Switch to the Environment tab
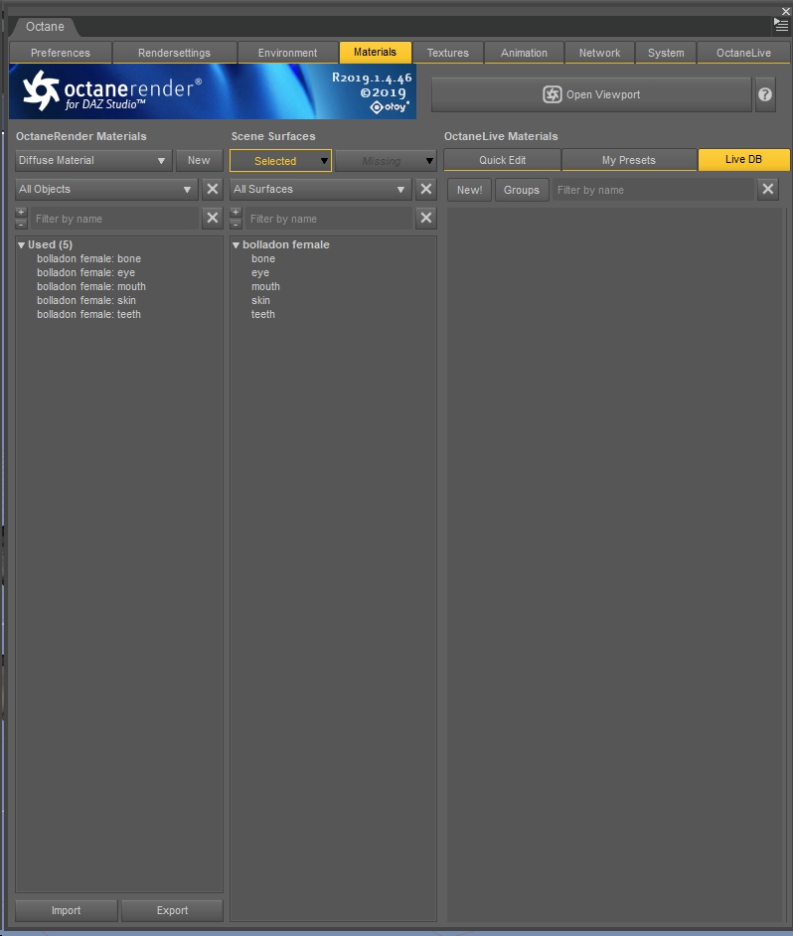 [288, 53]
